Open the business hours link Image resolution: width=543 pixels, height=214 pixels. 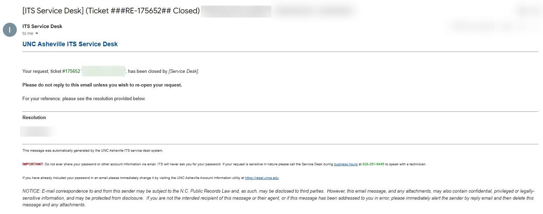[x=346, y=164]
